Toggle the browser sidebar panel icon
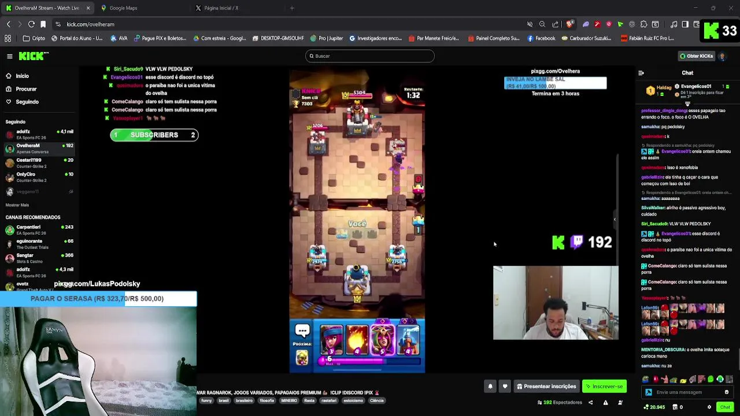Viewport: 740px width, 416px height. pos(685,24)
